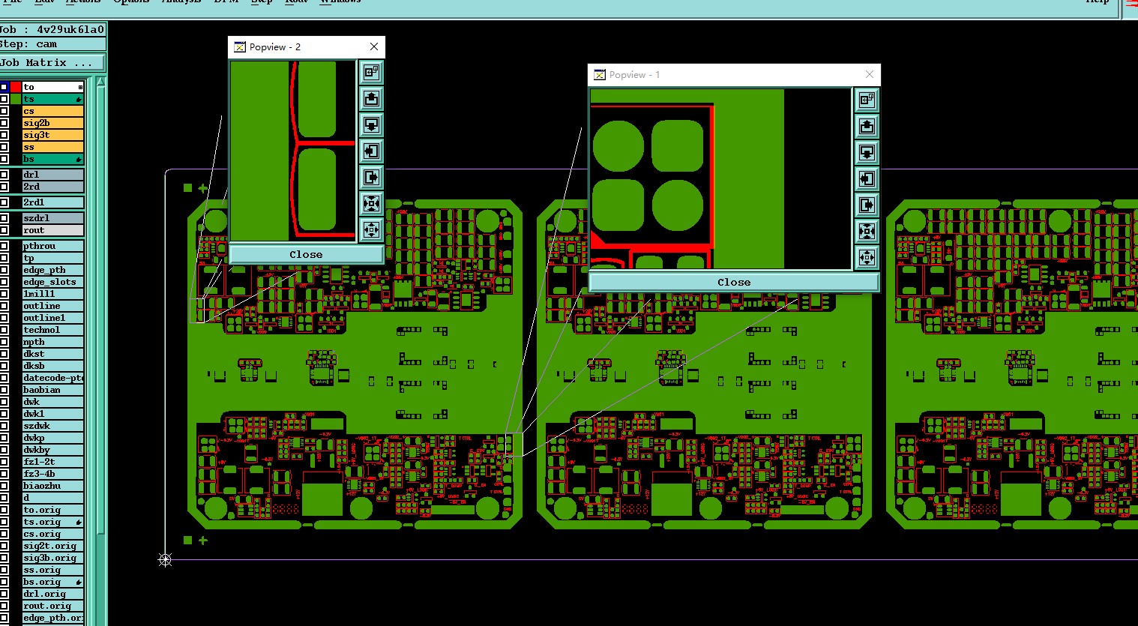Select the edge_slots layer name
The image size is (1138, 626).
pos(52,282)
